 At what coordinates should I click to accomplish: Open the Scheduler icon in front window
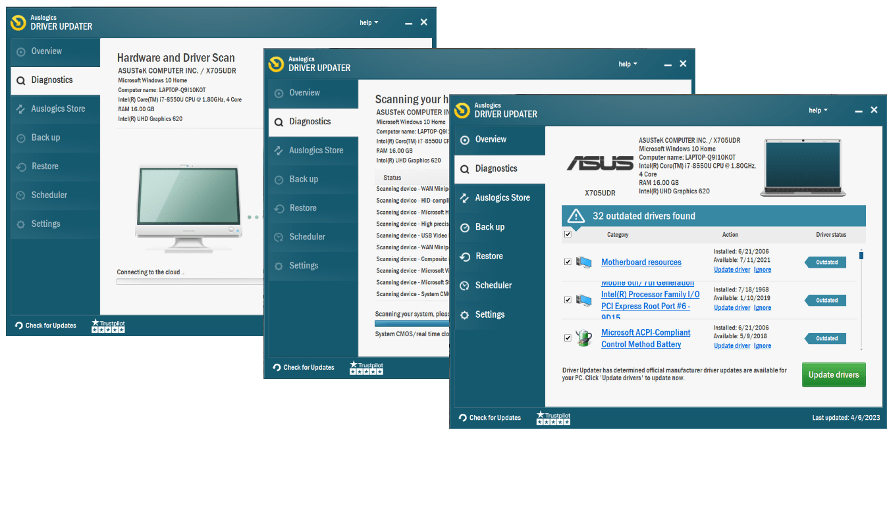465,285
